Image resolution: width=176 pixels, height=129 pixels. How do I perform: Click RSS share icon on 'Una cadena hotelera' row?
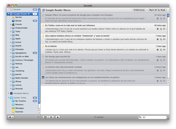pyautogui.click(x=161, y=39)
